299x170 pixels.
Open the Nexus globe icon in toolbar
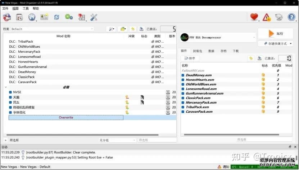click(x=32, y=17)
